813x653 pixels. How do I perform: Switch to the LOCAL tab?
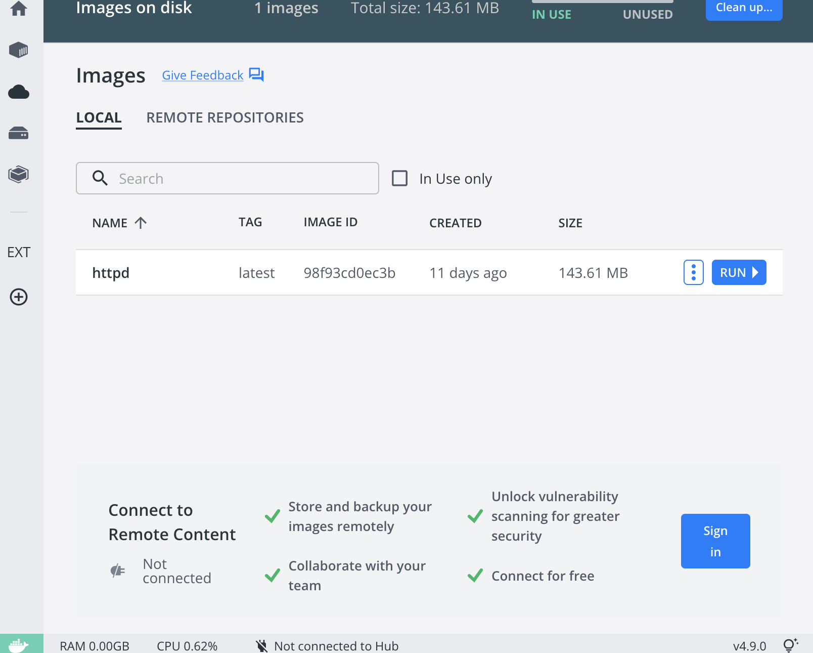(x=99, y=118)
